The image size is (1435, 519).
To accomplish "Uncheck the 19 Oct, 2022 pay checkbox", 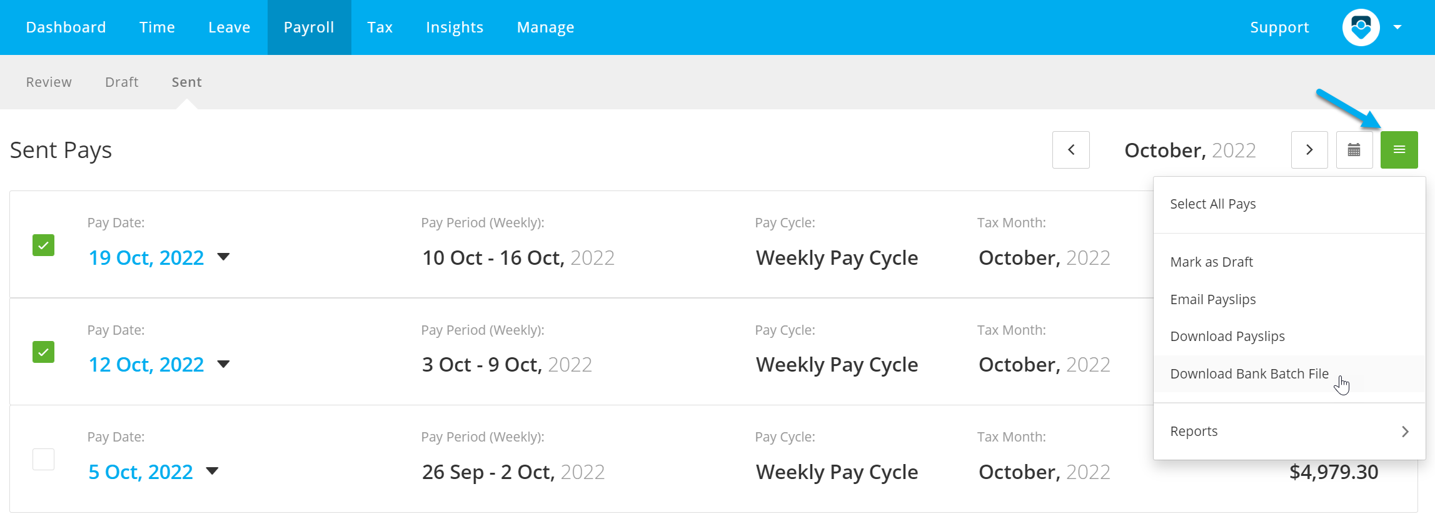I will 43,245.
